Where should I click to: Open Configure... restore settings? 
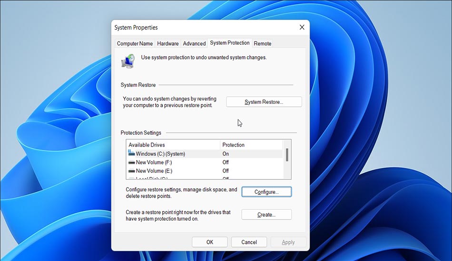[266, 192]
